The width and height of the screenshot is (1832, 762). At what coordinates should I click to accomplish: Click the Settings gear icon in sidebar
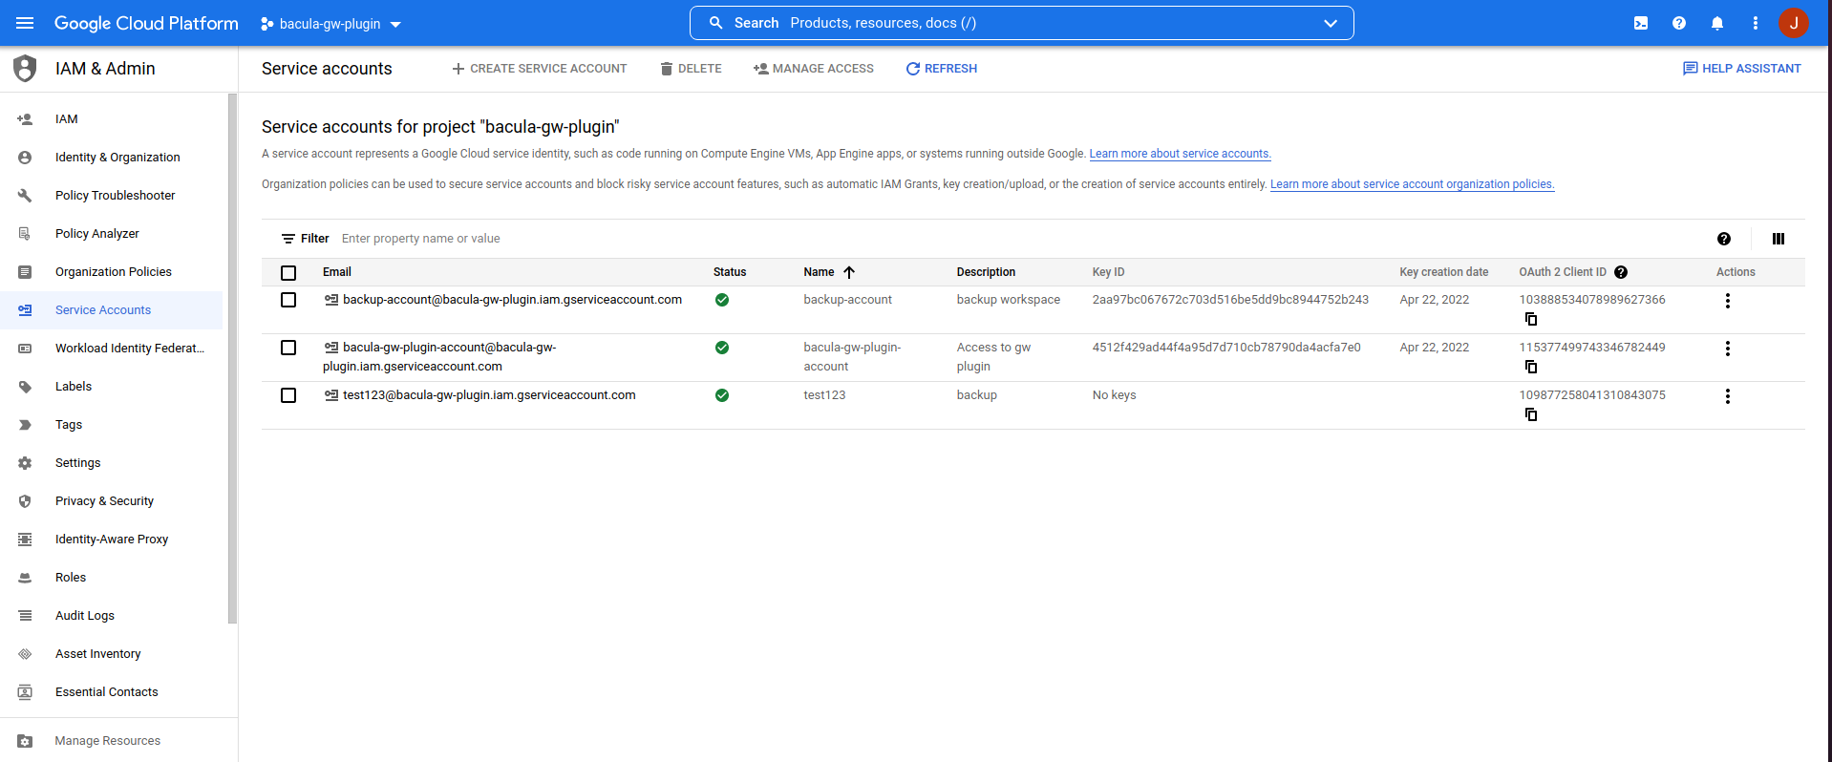pos(25,463)
